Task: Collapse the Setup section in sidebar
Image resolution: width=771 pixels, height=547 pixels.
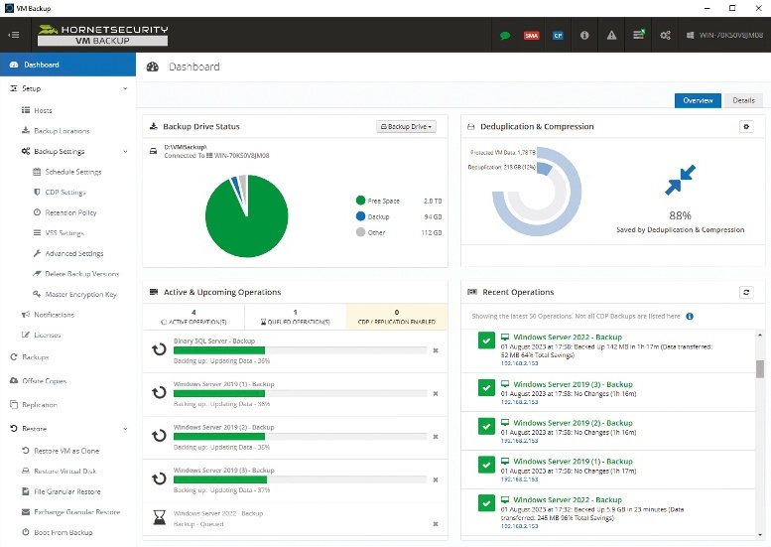Action: tap(124, 88)
